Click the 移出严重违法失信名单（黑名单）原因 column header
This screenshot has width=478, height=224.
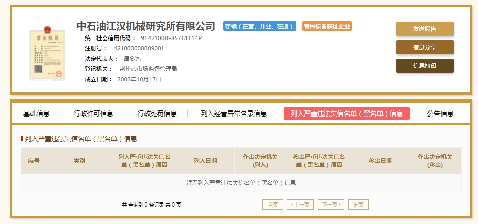click(x=319, y=161)
